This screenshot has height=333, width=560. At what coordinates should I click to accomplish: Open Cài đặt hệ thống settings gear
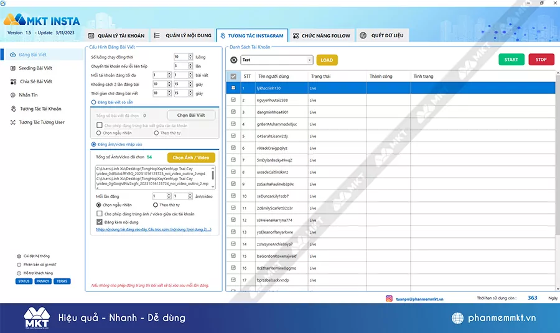point(19,256)
